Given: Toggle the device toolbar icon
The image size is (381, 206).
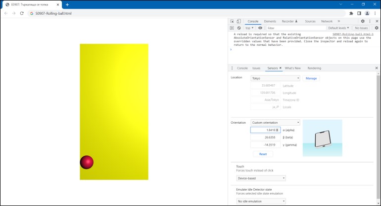Looking at the screenshot, I should click(x=239, y=22).
